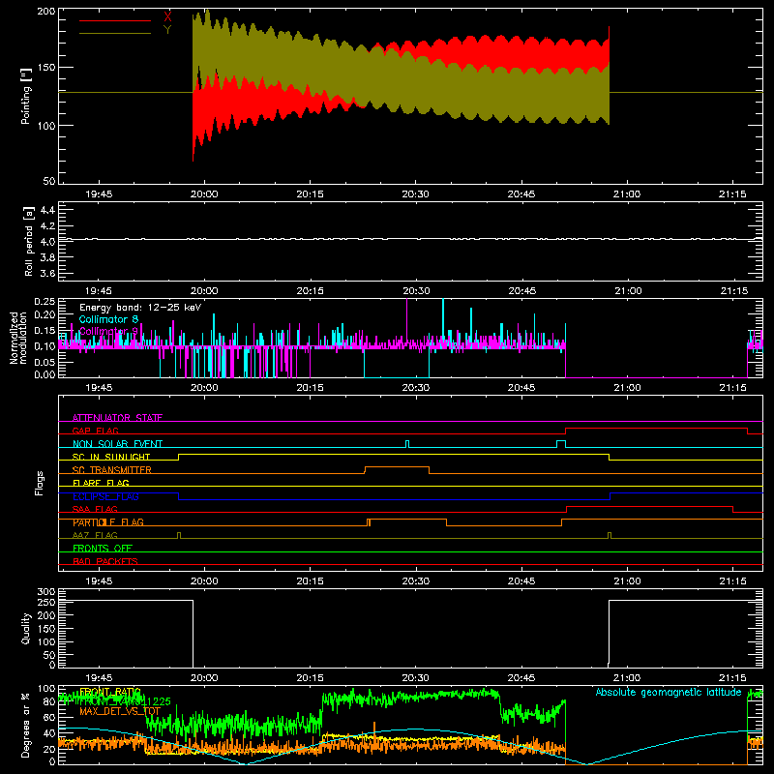
Task: Click the BAD_PACKETS flag label
Action: tap(105, 561)
